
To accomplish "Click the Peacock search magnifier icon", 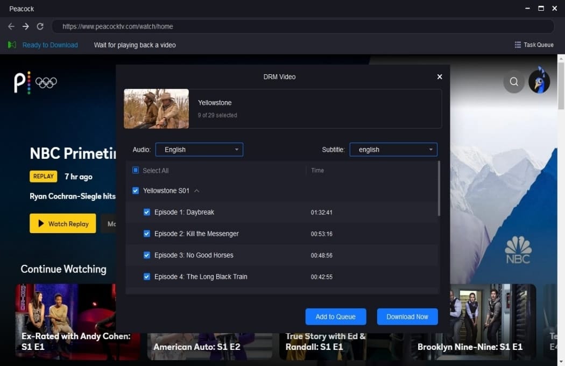I will 514,82.
